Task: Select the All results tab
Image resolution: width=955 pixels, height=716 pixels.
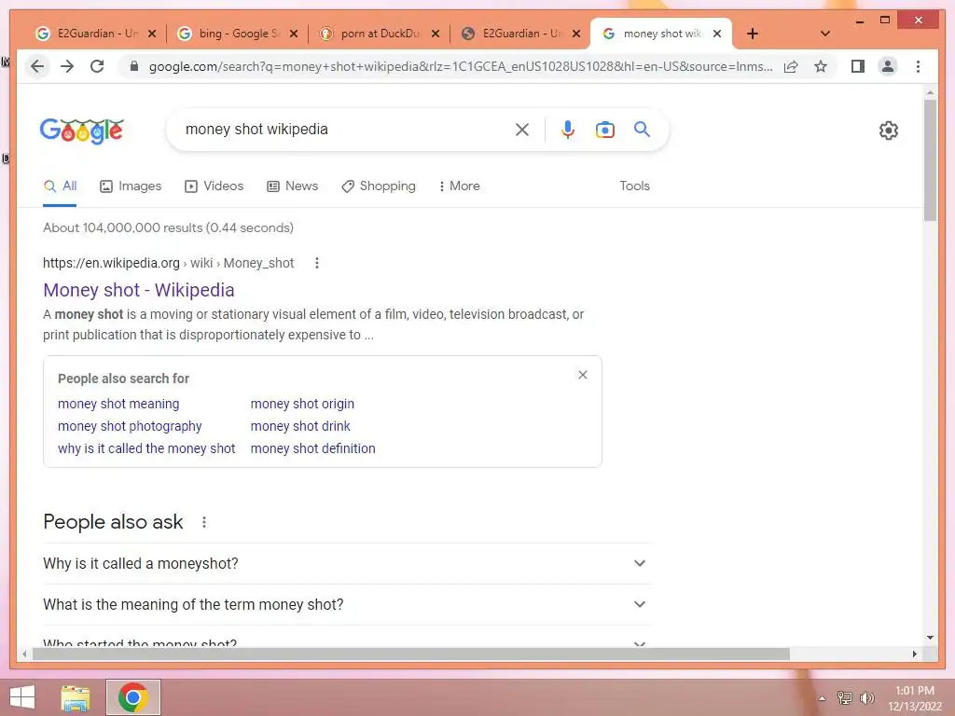Action: point(61,186)
